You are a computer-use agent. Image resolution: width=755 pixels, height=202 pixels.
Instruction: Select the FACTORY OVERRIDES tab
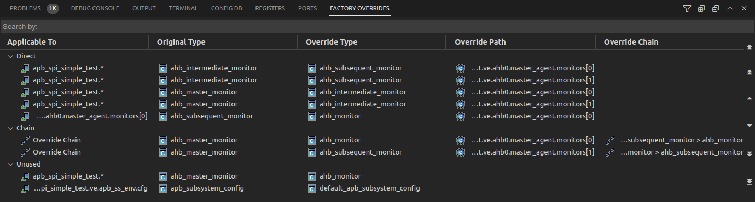(360, 9)
